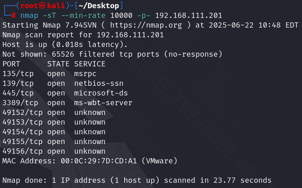Click the "Nmap done" summary line
Screen dimensions: 302x188
tap(137, 180)
